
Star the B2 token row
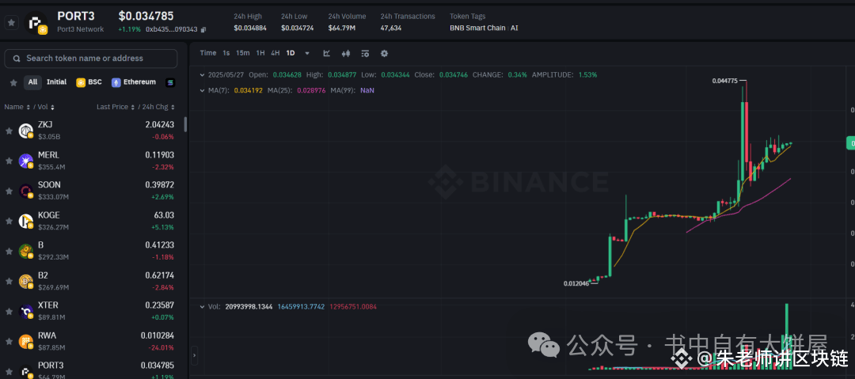[x=9, y=282]
